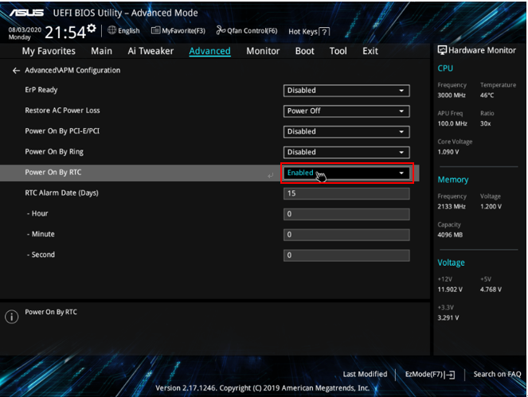528x397 pixels.
Task: Click the Advanced\APM Configuration breadcrumb text
Action: [72, 70]
